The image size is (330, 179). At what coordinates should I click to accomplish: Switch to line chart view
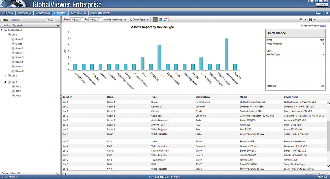coord(166,19)
